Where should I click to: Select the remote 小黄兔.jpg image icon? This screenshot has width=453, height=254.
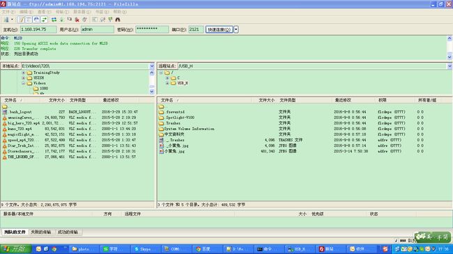pos(161,151)
